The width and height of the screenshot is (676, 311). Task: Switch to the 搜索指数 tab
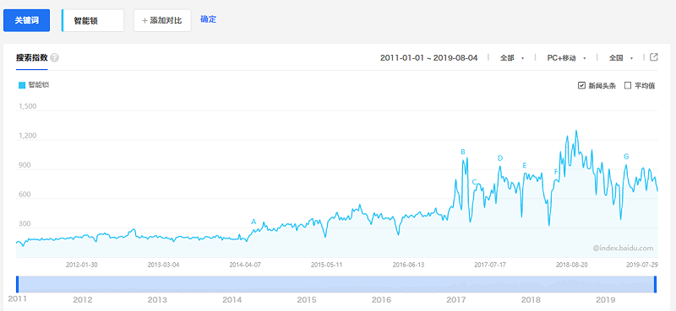tap(31, 57)
